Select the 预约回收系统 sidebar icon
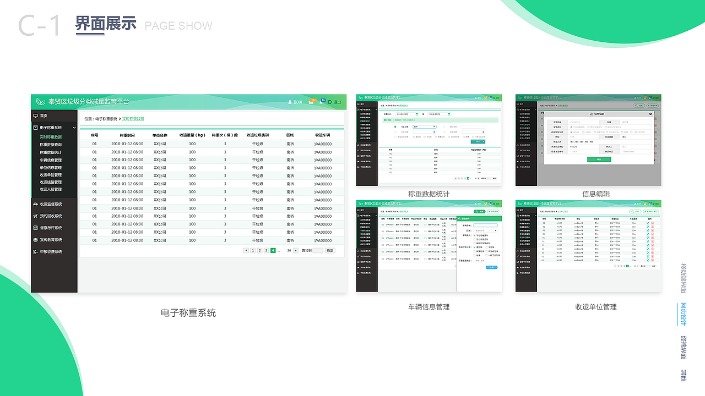 [35, 215]
